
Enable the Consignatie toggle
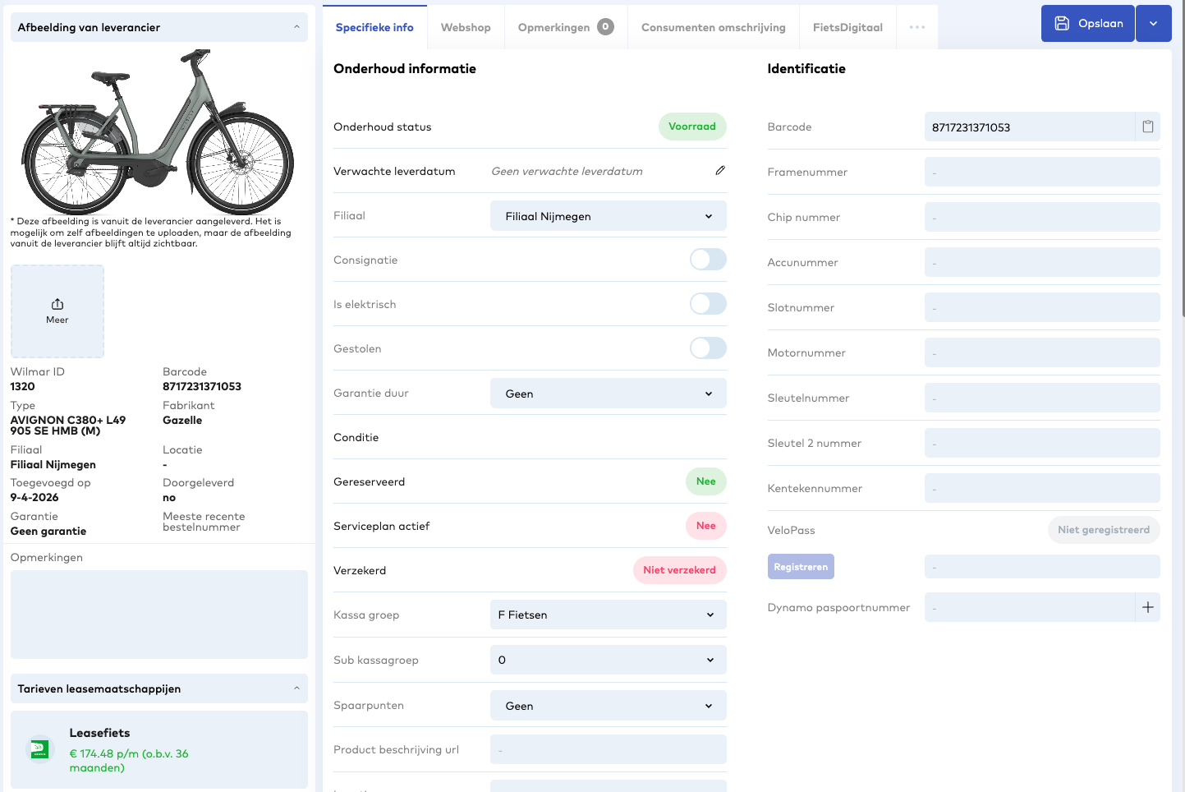(x=708, y=260)
